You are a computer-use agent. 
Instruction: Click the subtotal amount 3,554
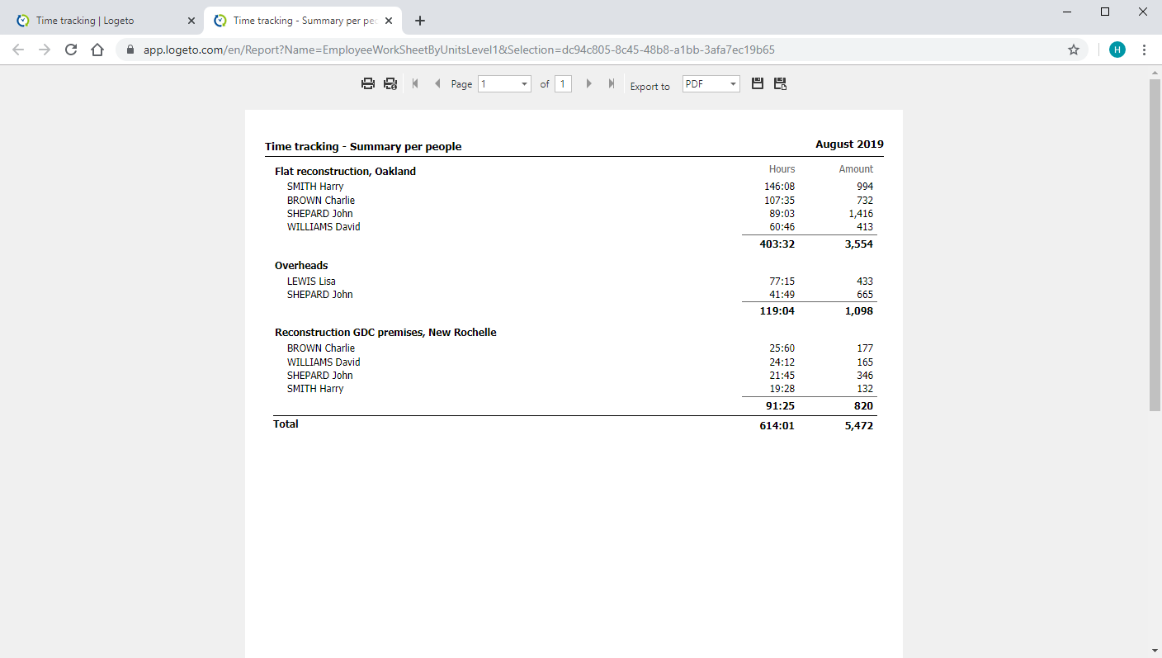point(859,244)
